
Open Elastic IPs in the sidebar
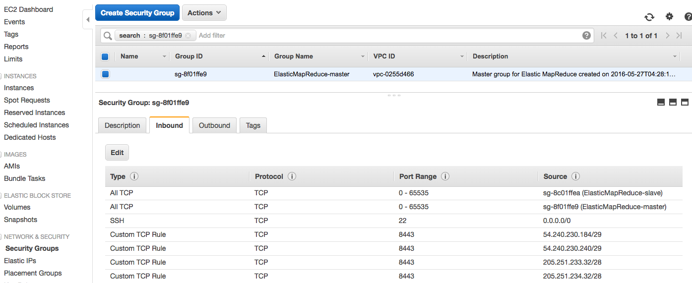(20, 261)
